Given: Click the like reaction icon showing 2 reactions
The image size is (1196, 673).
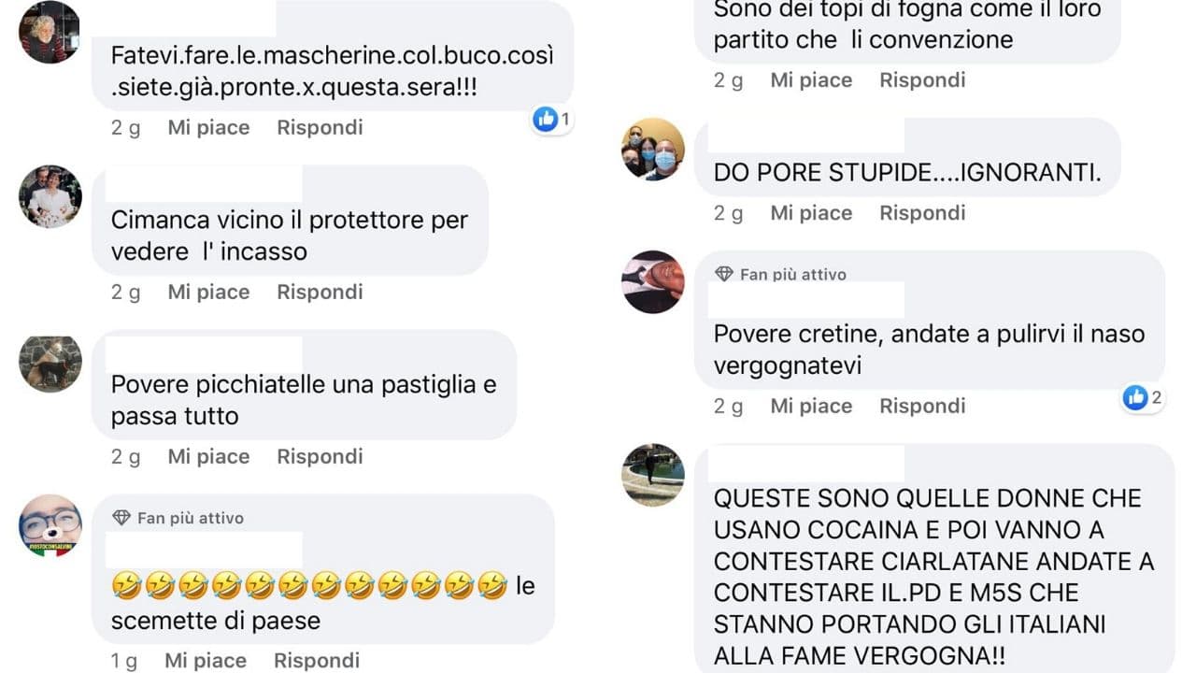Looking at the screenshot, I should pyautogui.click(x=1135, y=397).
